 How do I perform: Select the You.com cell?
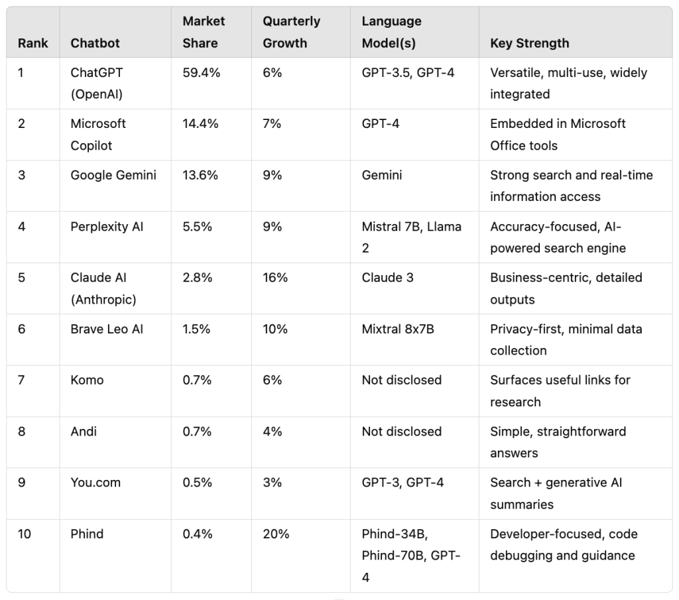pyautogui.click(x=95, y=483)
